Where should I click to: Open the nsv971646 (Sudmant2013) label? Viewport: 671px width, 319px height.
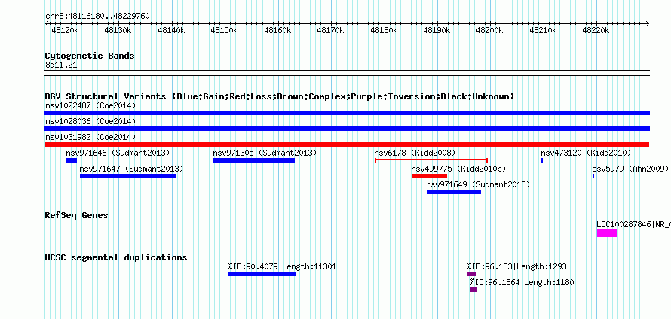click(x=118, y=153)
